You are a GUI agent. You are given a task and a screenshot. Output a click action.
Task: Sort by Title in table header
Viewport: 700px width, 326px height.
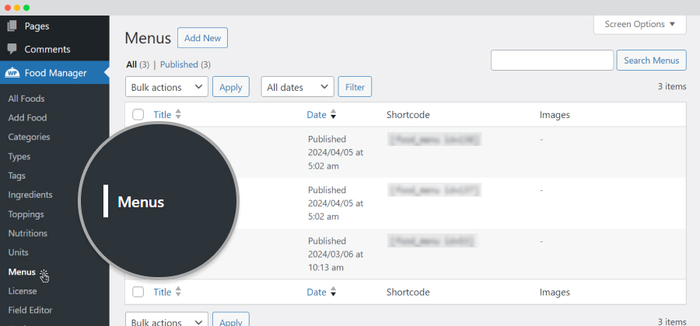pyautogui.click(x=163, y=114)
